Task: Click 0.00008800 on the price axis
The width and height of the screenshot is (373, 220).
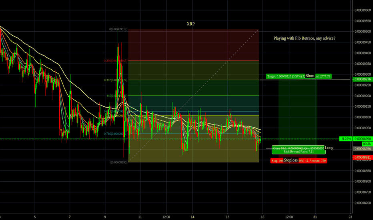Action: pos(363,181)
